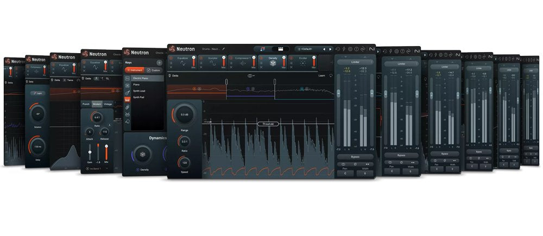Add a new entry with the Keys plus icon
The width and height of the screenshot is (543, 236).
(x=159, y=63)
